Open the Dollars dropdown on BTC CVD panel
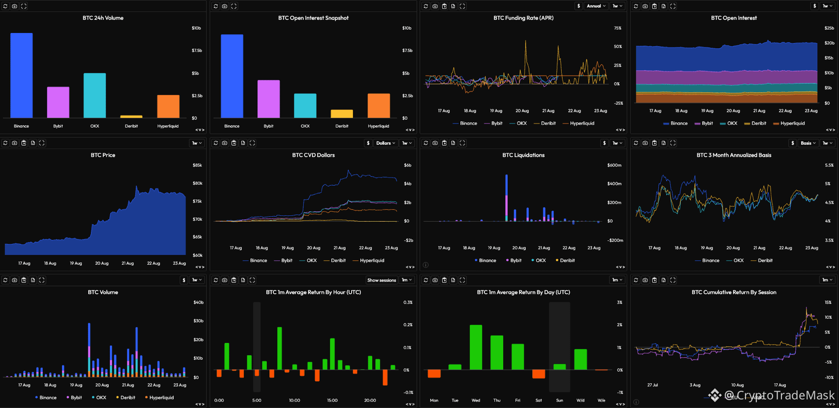 pyautogui.click(x=386, y=143)
